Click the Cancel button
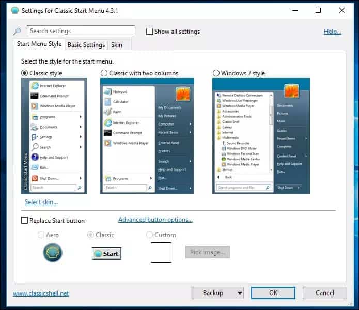Viewport: 359px width, 310px height. [x=325, y=293]
